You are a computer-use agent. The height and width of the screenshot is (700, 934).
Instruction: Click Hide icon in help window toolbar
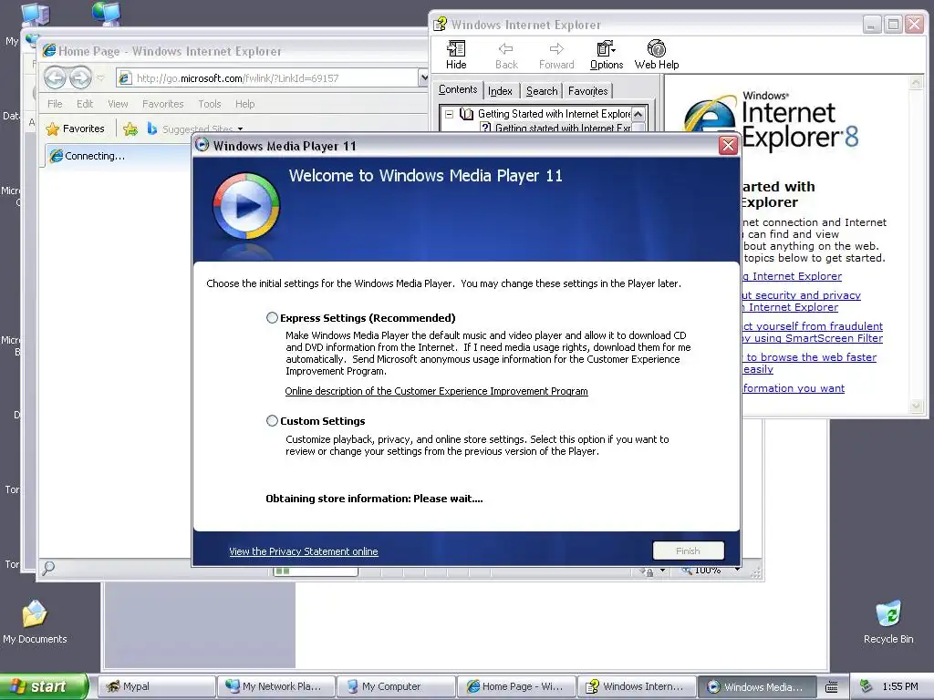(x=456, y=55)
